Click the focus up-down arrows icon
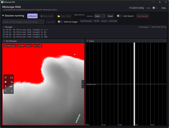 6,91
